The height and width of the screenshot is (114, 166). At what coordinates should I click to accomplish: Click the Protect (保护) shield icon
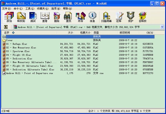[131, 17]
